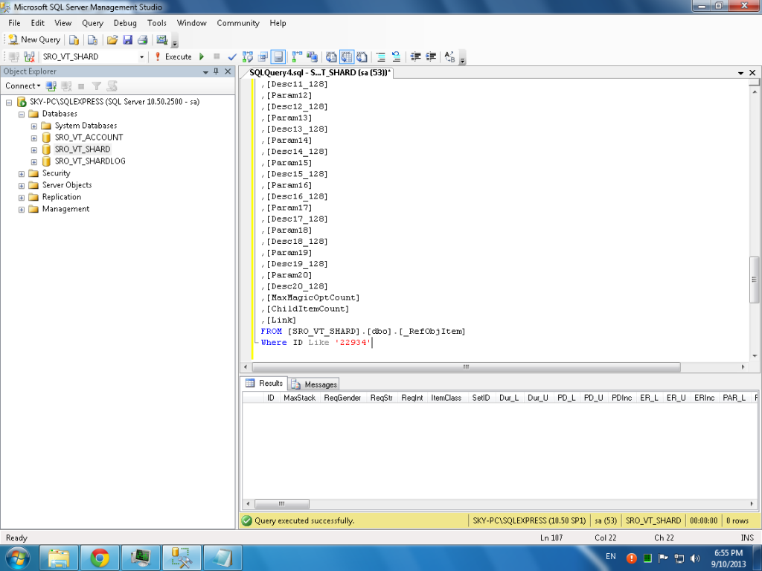Viewport: 762px width, 571px height.
Task: Expand the System Databases folder
Action: click(x=34, y=126)
